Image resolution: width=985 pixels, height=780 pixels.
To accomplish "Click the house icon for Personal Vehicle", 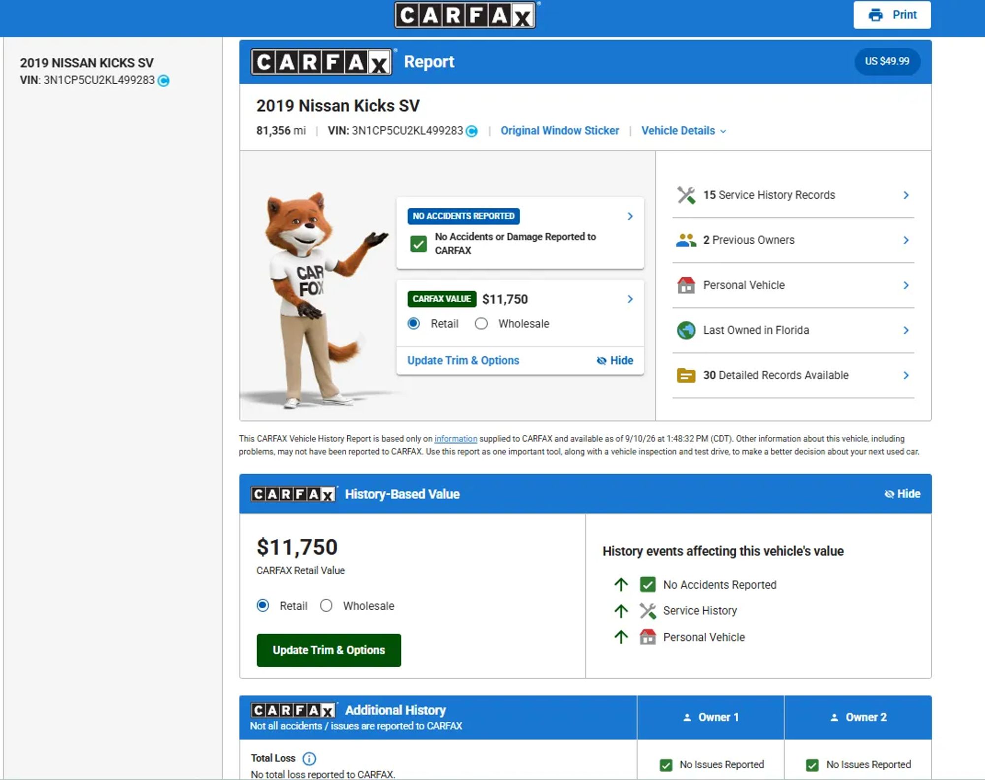I will click(x=686, y=285).
